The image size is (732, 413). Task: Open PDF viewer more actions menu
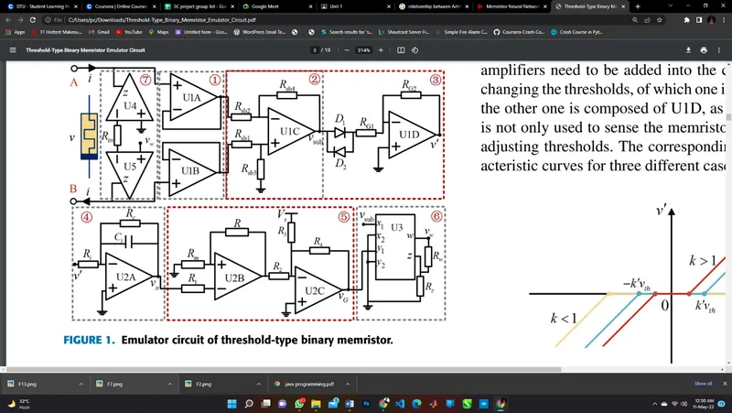click(719, 50)
